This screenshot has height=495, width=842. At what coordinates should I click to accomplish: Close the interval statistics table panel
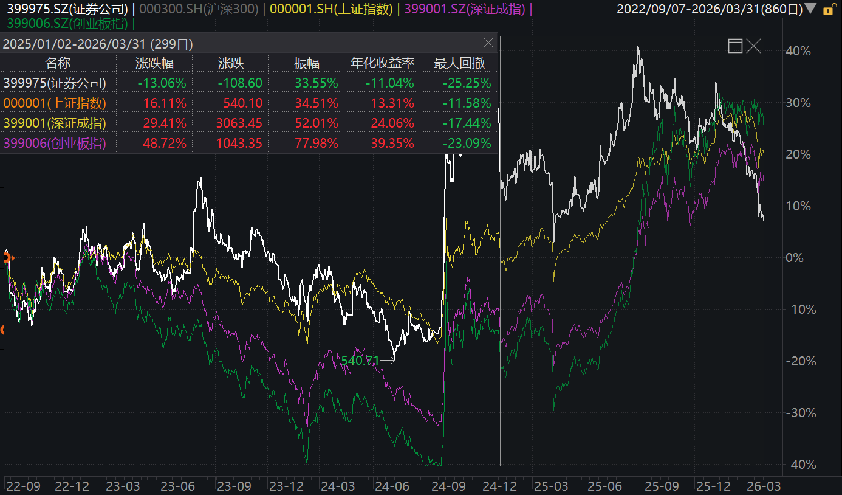(488, 43)
